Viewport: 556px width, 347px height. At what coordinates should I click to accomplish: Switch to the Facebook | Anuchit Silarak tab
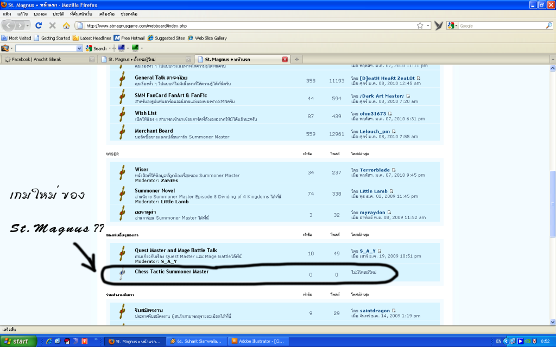coord(49,59)
